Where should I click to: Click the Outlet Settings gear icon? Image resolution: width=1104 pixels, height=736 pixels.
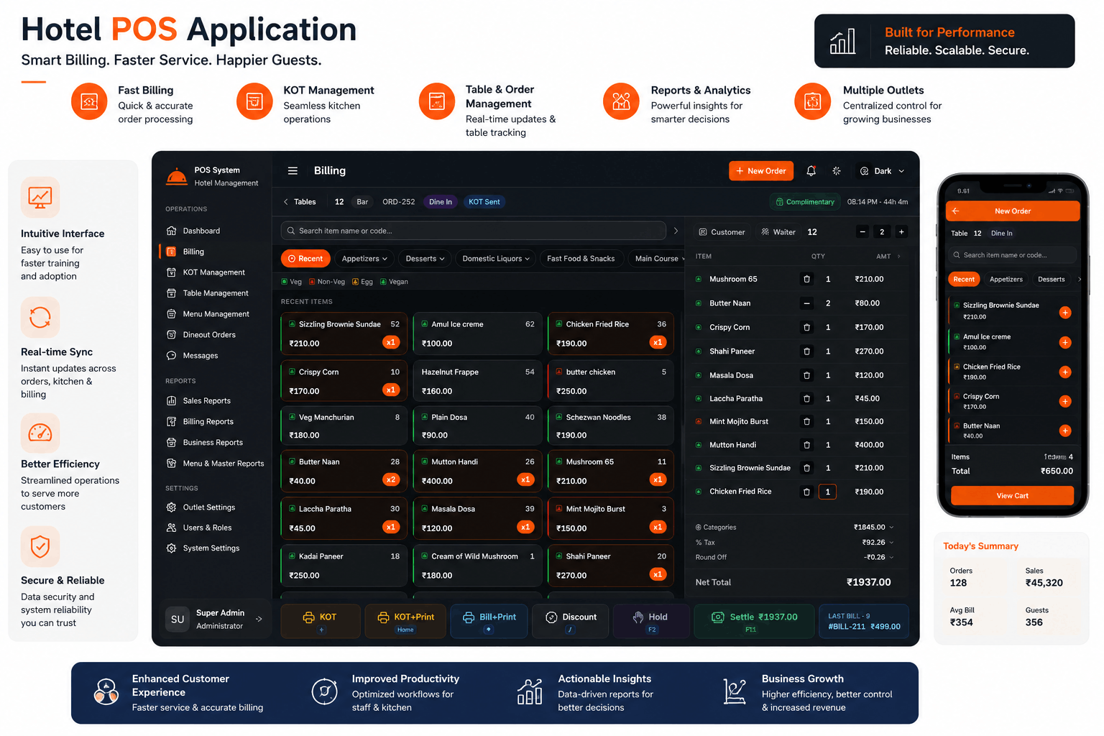point(171,507)
